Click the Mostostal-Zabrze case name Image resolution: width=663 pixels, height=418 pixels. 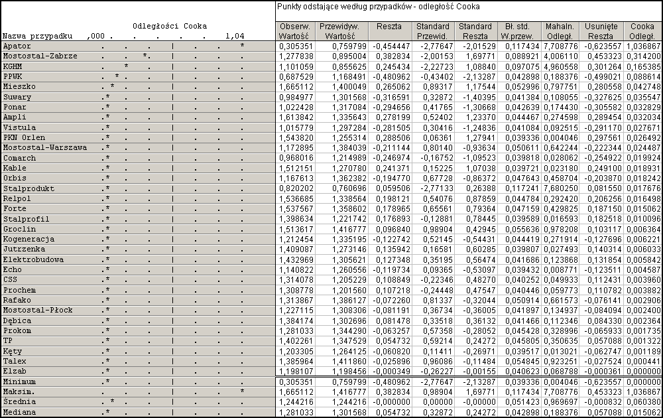(40, 56)
